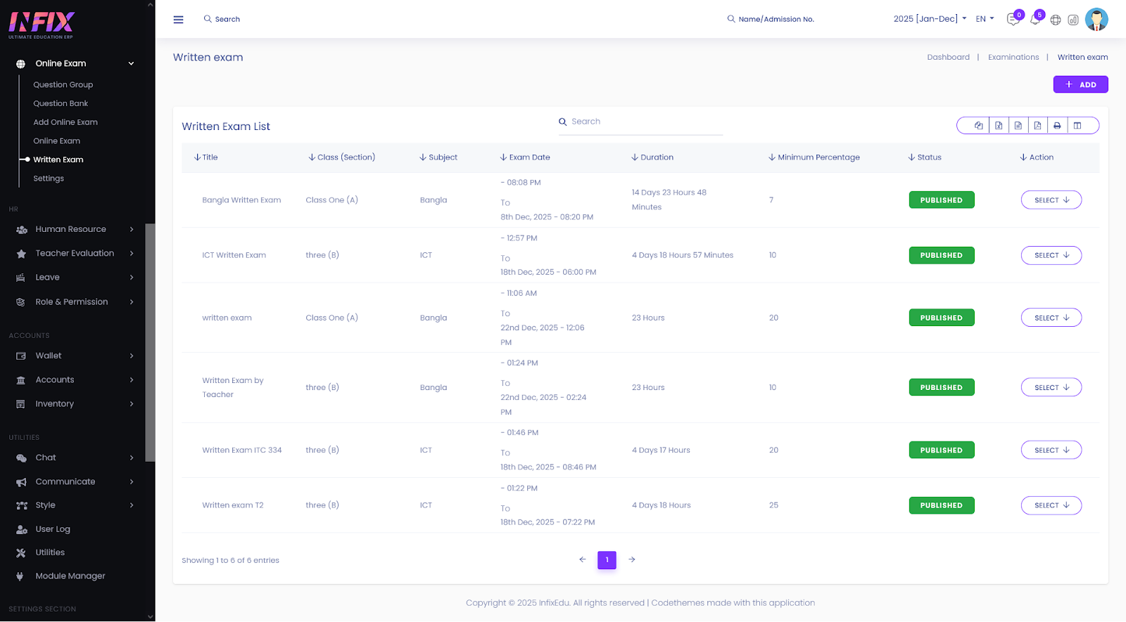Viewport: 1126px width, 622px height.
Task: Follow the Examinations breadcrumb link
Action: coord(1013,58)
